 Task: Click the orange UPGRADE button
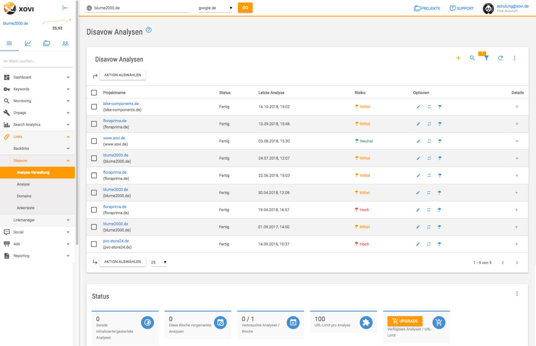pyautogui.click(x=405, y=321)
